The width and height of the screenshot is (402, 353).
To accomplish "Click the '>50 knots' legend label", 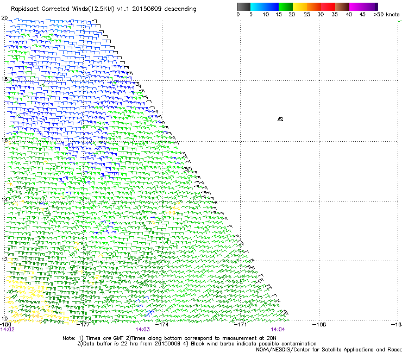I will pyautogui.click(x=386, y=15).
